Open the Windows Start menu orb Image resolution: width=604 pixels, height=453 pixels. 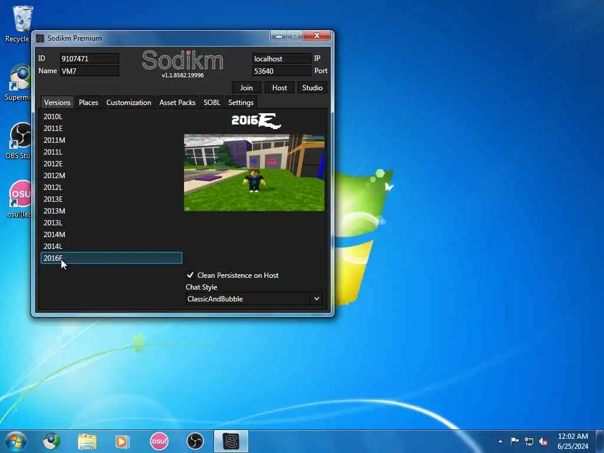click(16, 441)
